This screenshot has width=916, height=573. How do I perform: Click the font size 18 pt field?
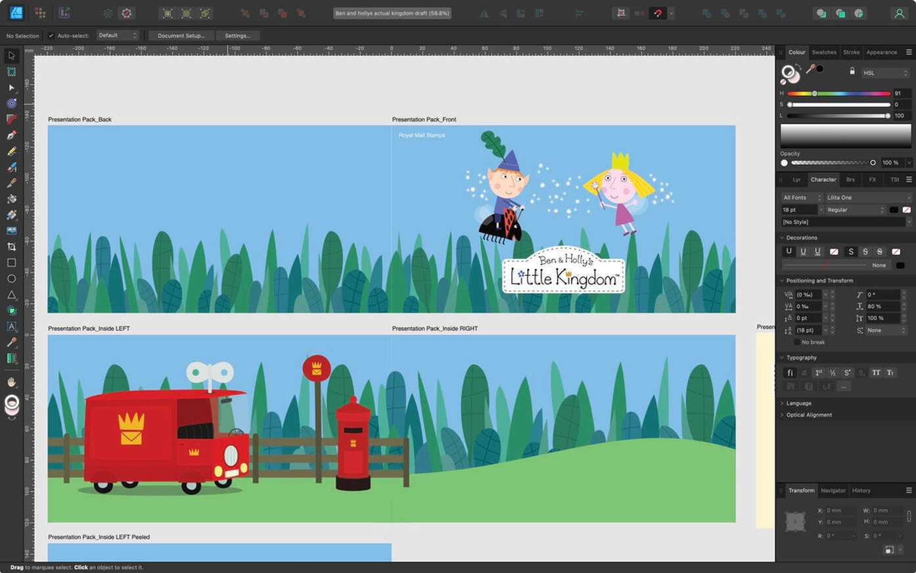pos(798,210)
